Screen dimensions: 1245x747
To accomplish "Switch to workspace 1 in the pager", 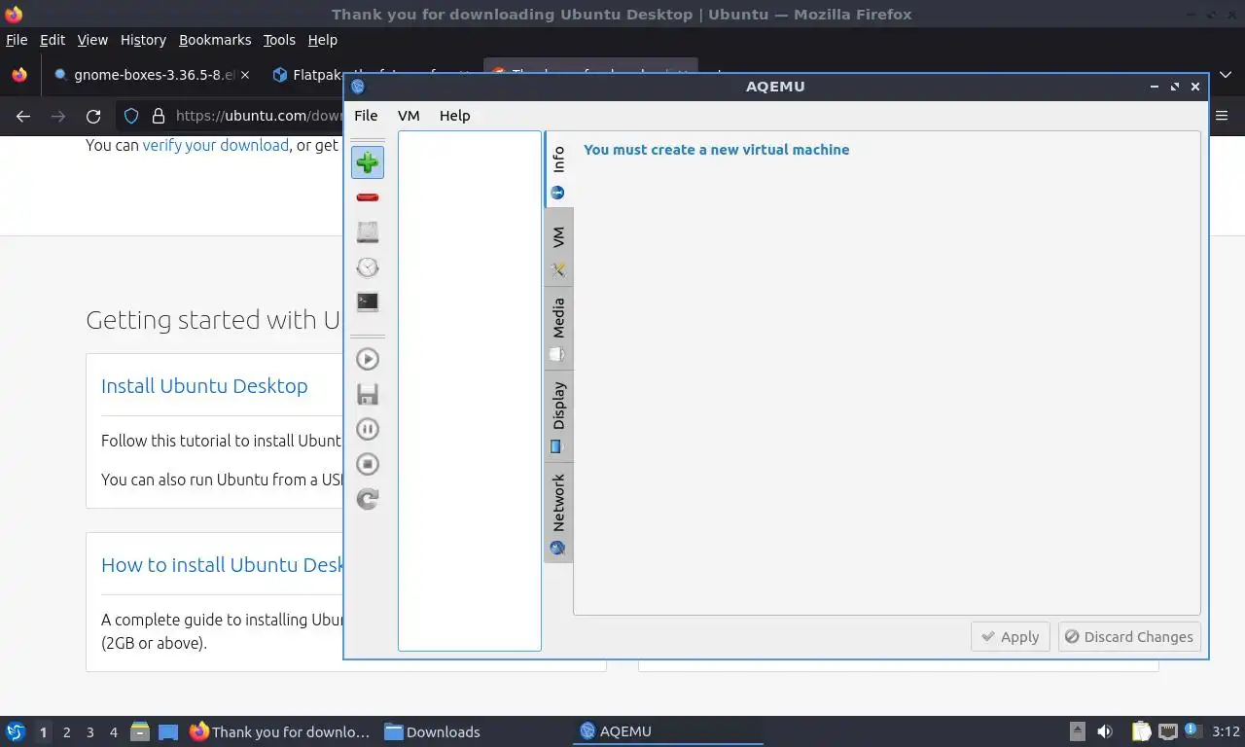I will click(43, 732).
